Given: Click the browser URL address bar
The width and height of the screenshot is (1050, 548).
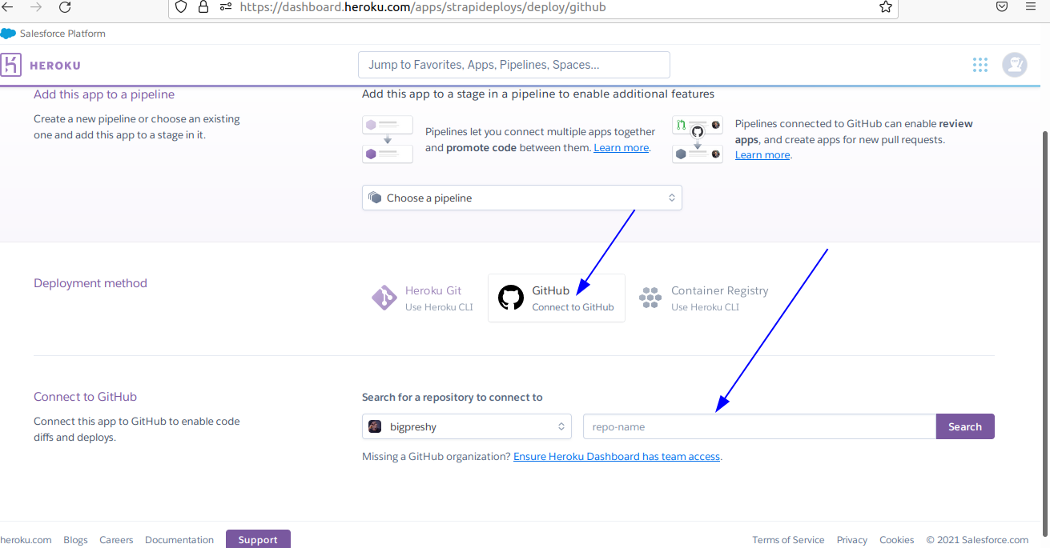Looking at the screenshot, I should 533,6.
